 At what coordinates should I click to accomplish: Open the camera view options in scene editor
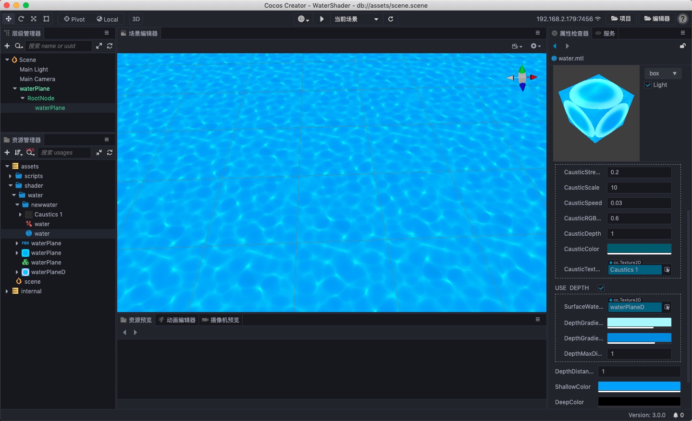pyautogui.click(x=517, y=46)
